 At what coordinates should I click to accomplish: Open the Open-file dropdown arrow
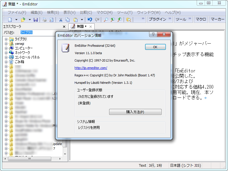[x=30, y=19]
